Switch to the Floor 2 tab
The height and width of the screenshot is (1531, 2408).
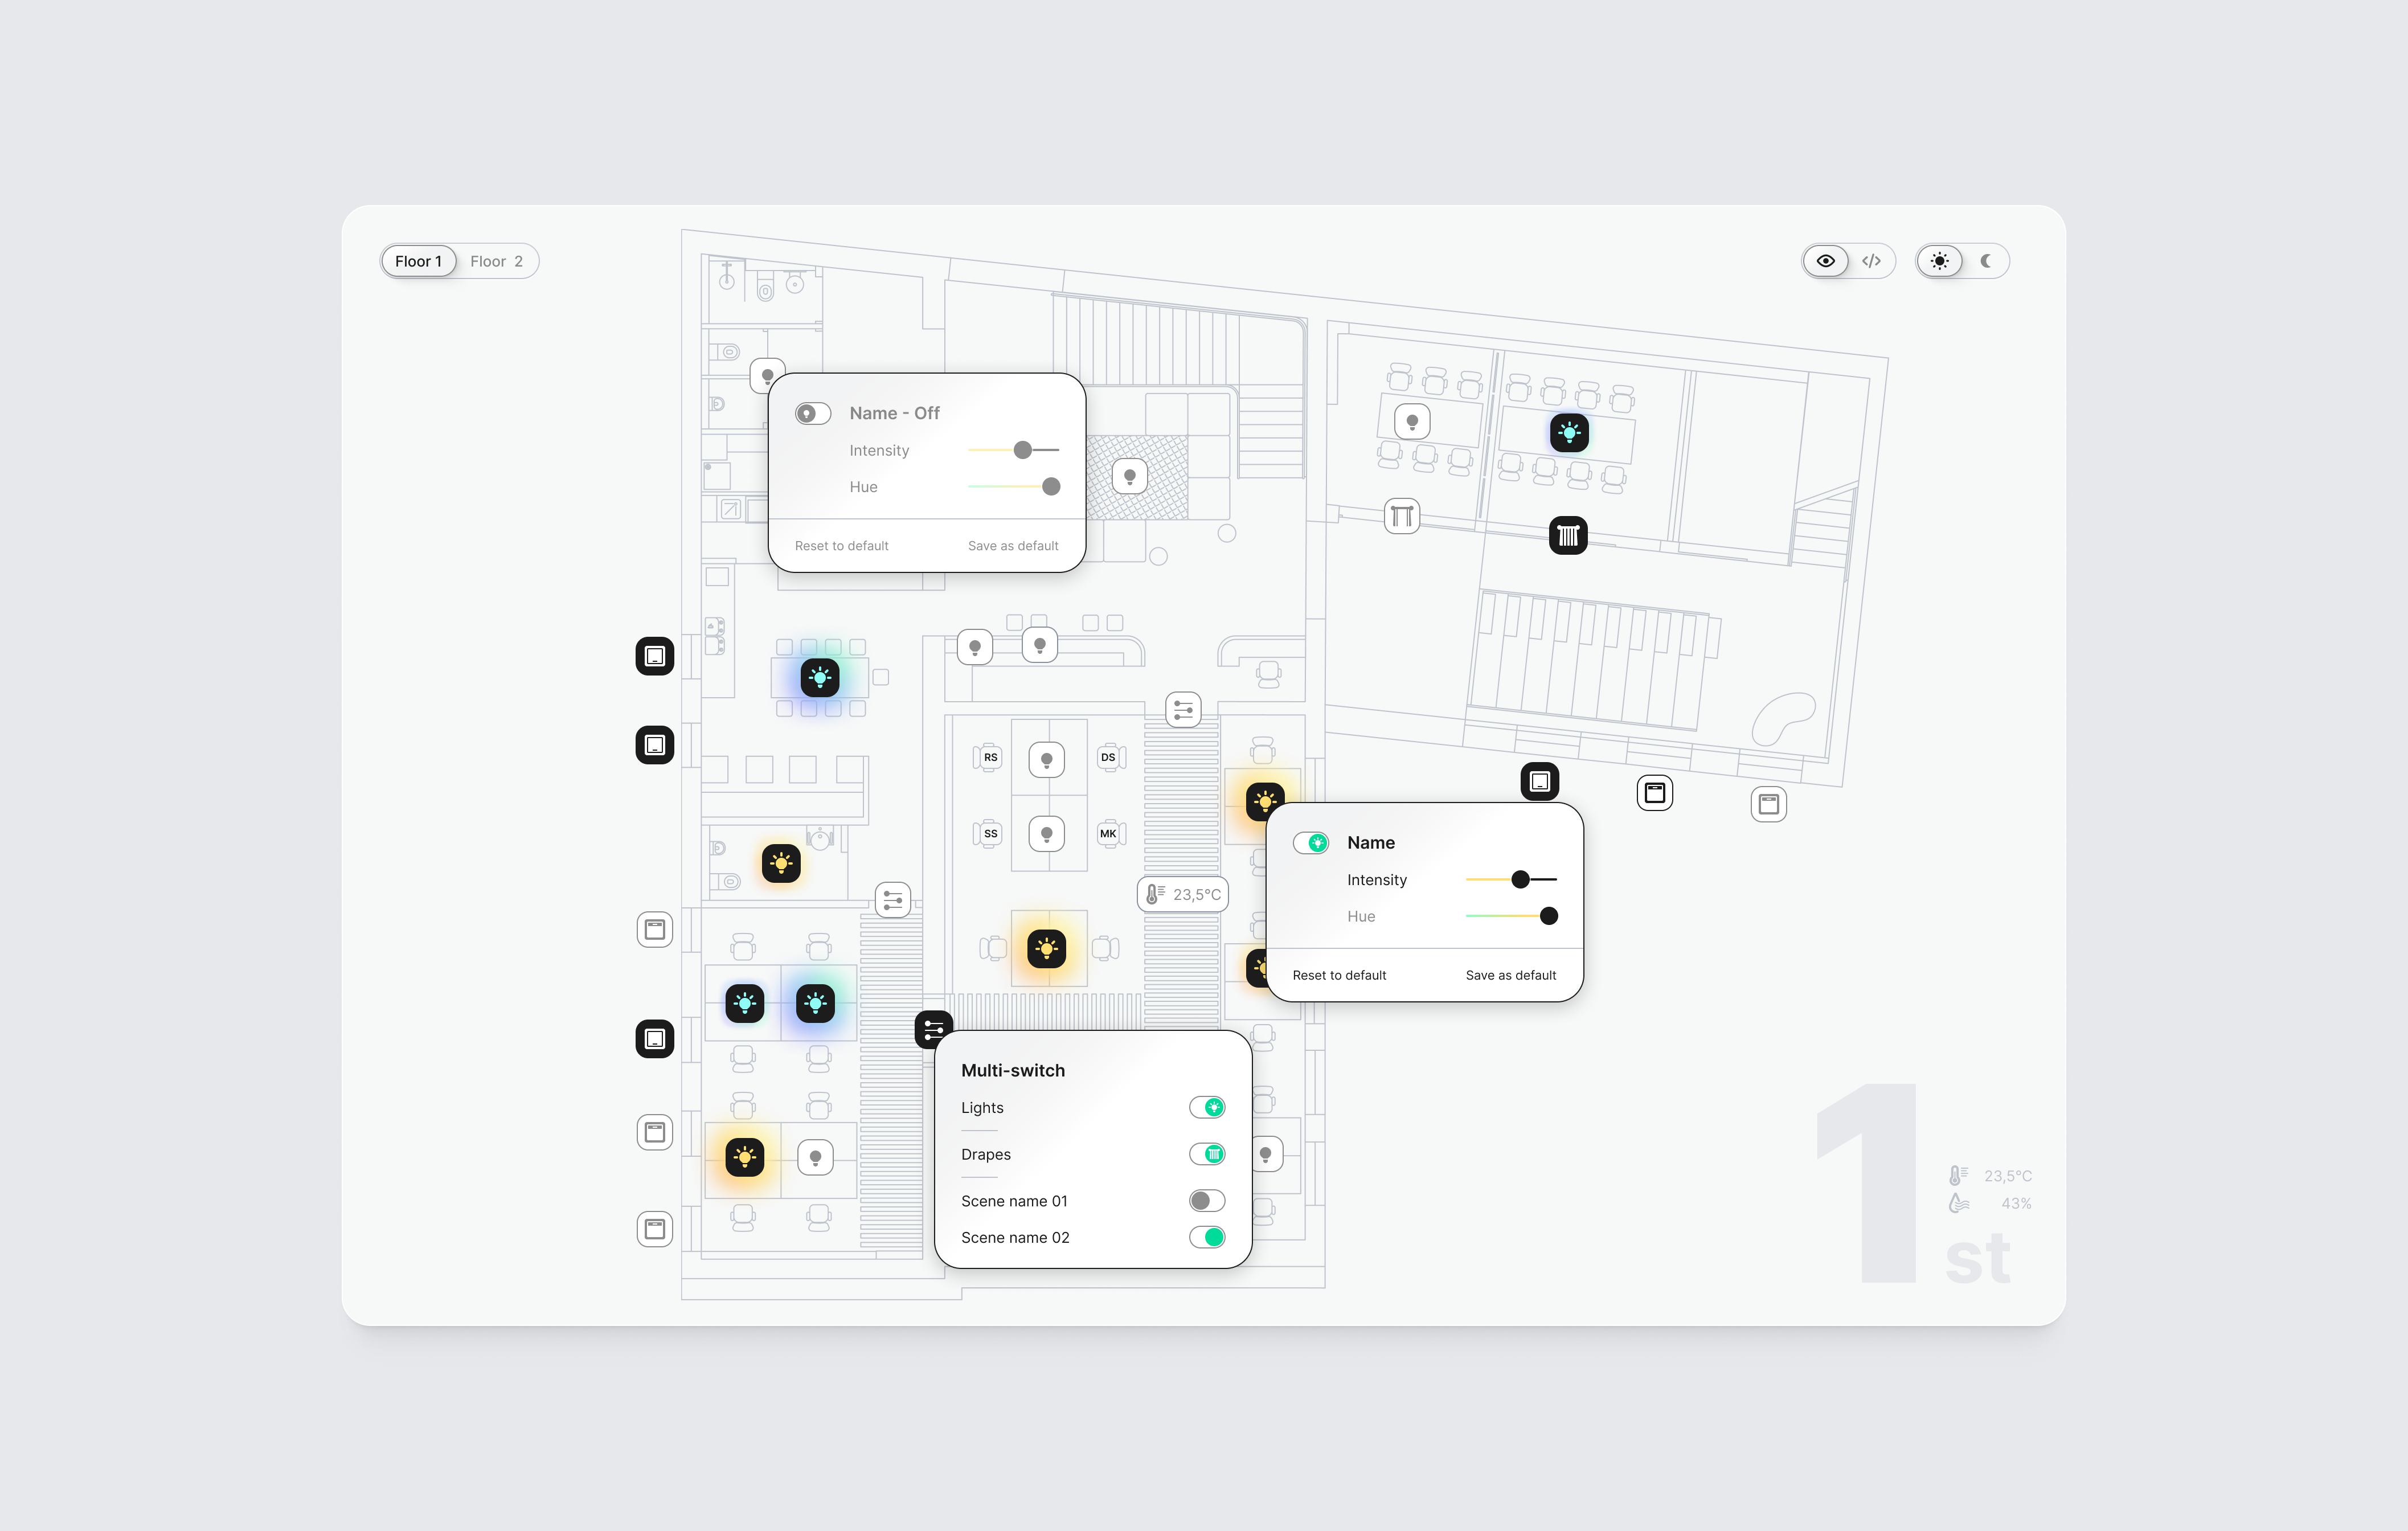pyautogui.click(x=497, y=260)
